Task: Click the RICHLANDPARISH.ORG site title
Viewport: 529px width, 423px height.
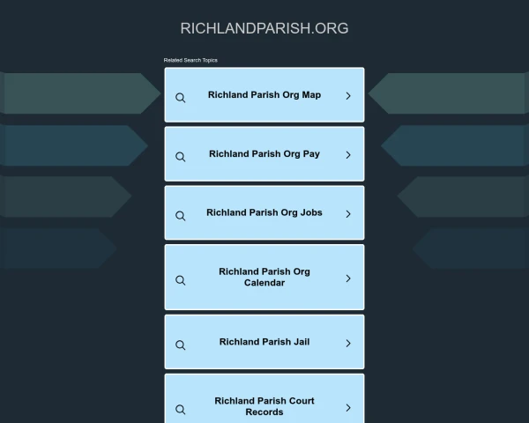Action: (264, 28)
